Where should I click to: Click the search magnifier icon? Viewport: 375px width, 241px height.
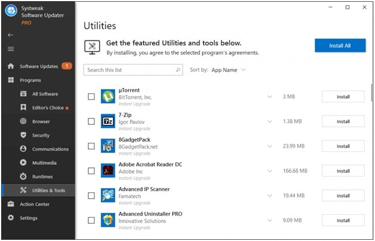point(178,70)
